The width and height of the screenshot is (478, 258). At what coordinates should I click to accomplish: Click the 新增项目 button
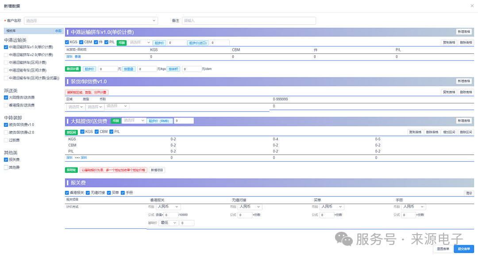[157, 170]
